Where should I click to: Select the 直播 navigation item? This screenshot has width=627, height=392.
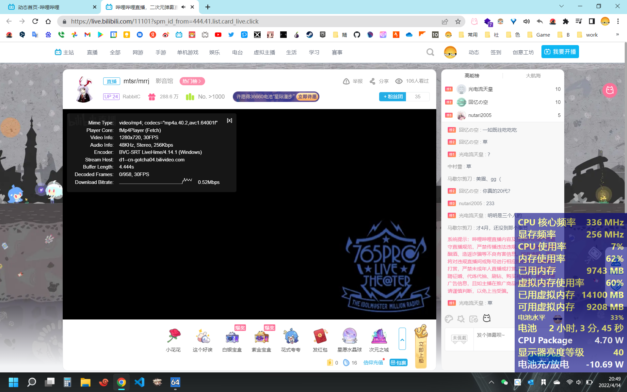point(92,52)
